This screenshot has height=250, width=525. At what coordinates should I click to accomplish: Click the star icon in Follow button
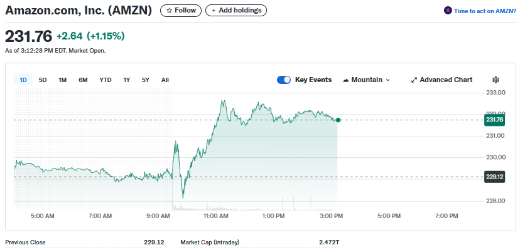pyautogui.click(x=169, y=11)
